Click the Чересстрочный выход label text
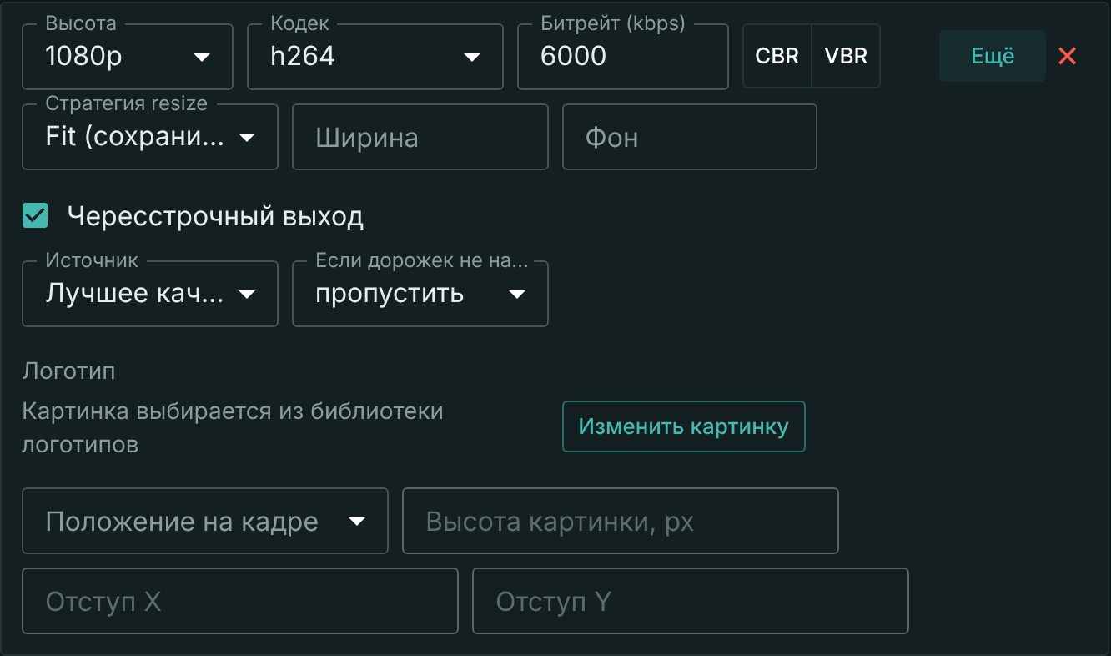 point(215,216)
